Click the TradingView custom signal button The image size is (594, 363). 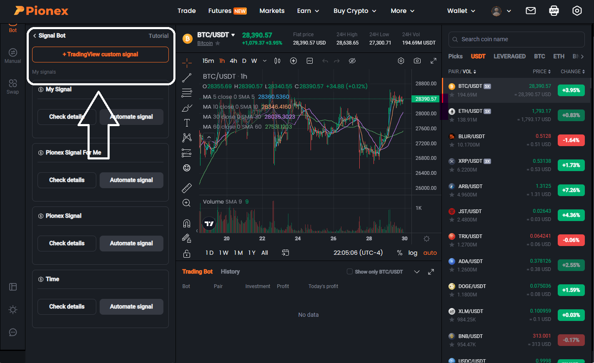tap(100, 54)
